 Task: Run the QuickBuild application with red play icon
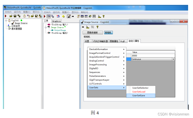coord(6,16)
